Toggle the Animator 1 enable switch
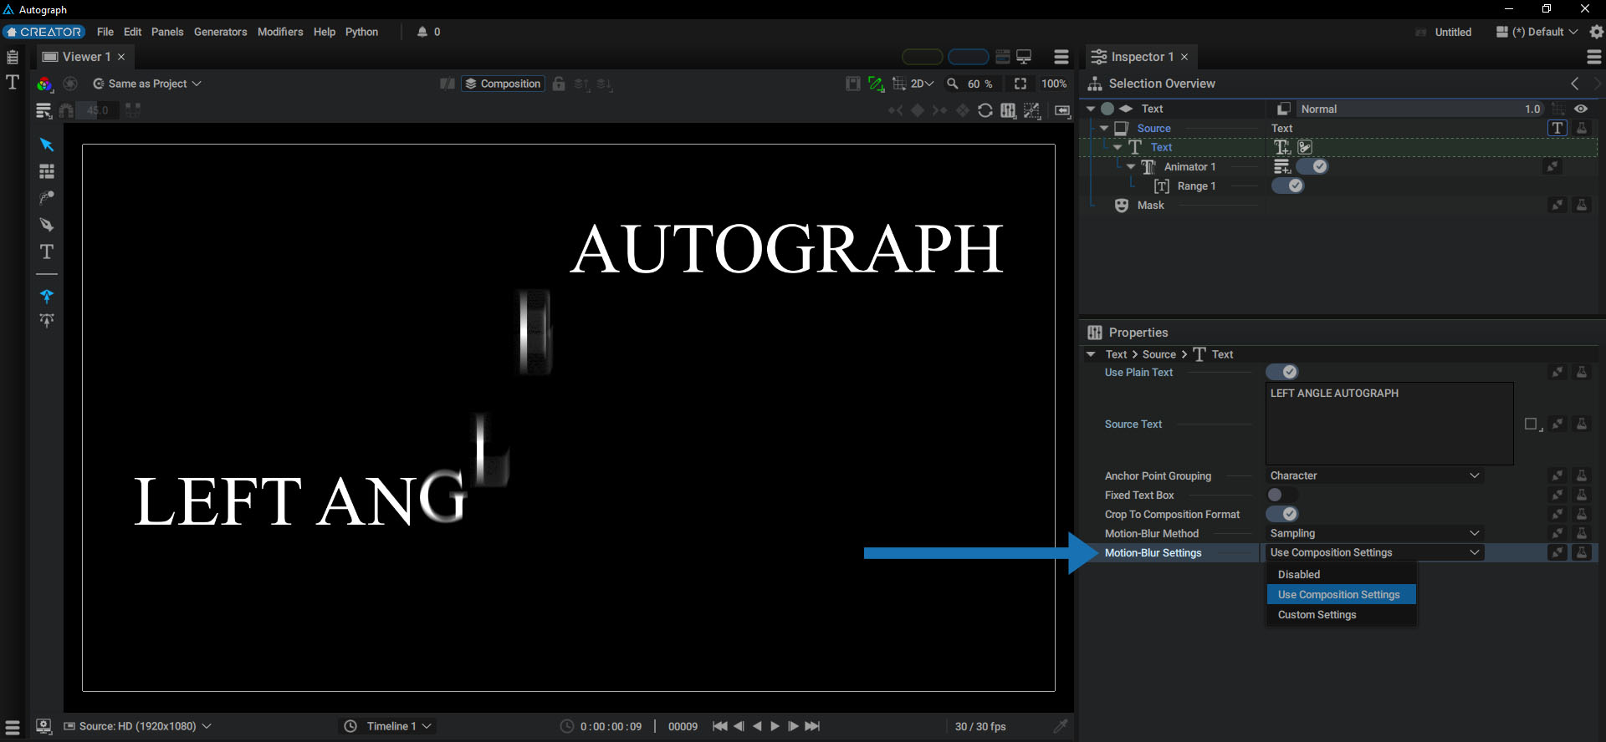 [x=1312, y=166]
